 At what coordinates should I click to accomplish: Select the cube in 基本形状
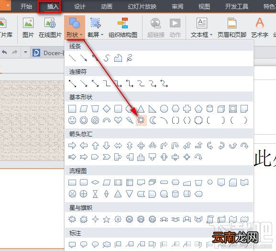221,109
